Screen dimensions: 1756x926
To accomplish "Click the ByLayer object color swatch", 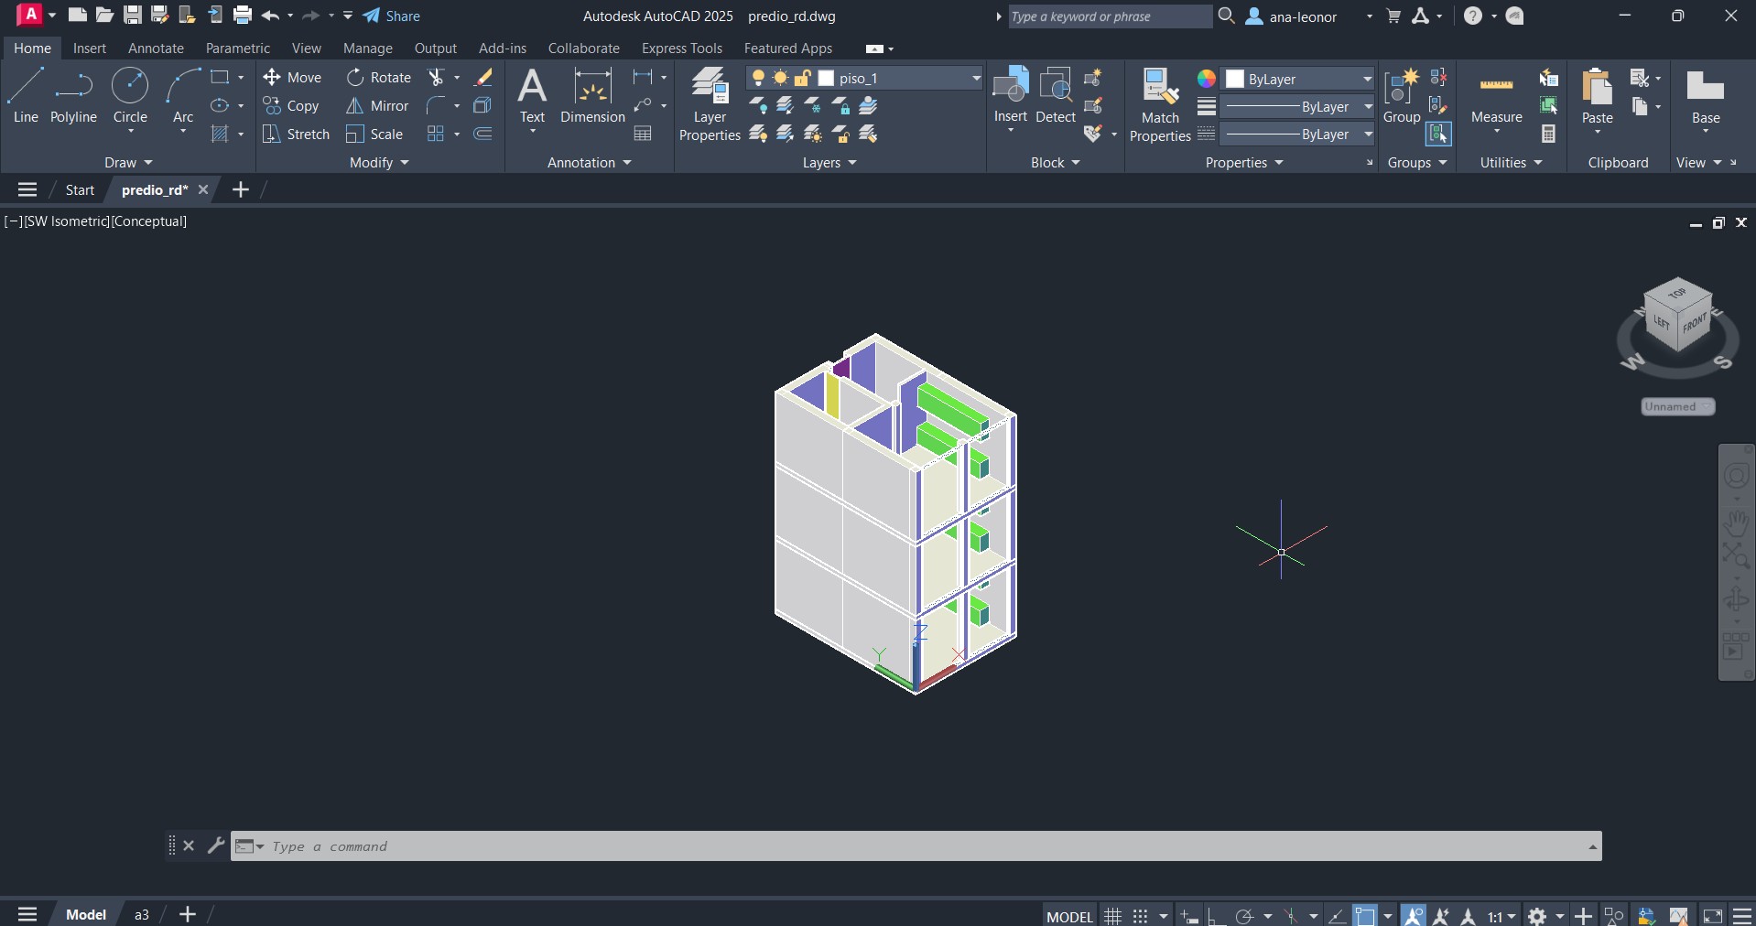I will point(1235,79).
